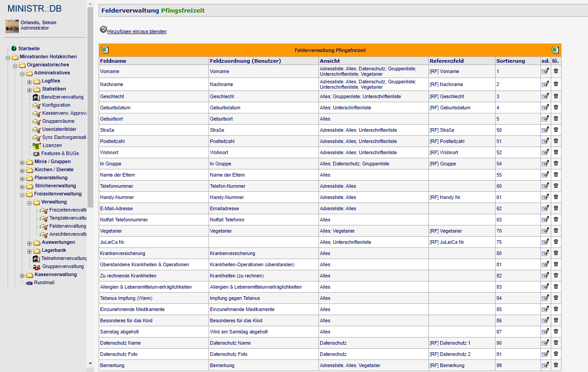Click the checkmark icon beside Hinzufügen
This screenshot has height=372, width=588.
tap(103, 30)
